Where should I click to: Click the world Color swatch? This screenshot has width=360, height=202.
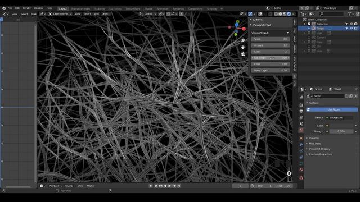[341, 126]
